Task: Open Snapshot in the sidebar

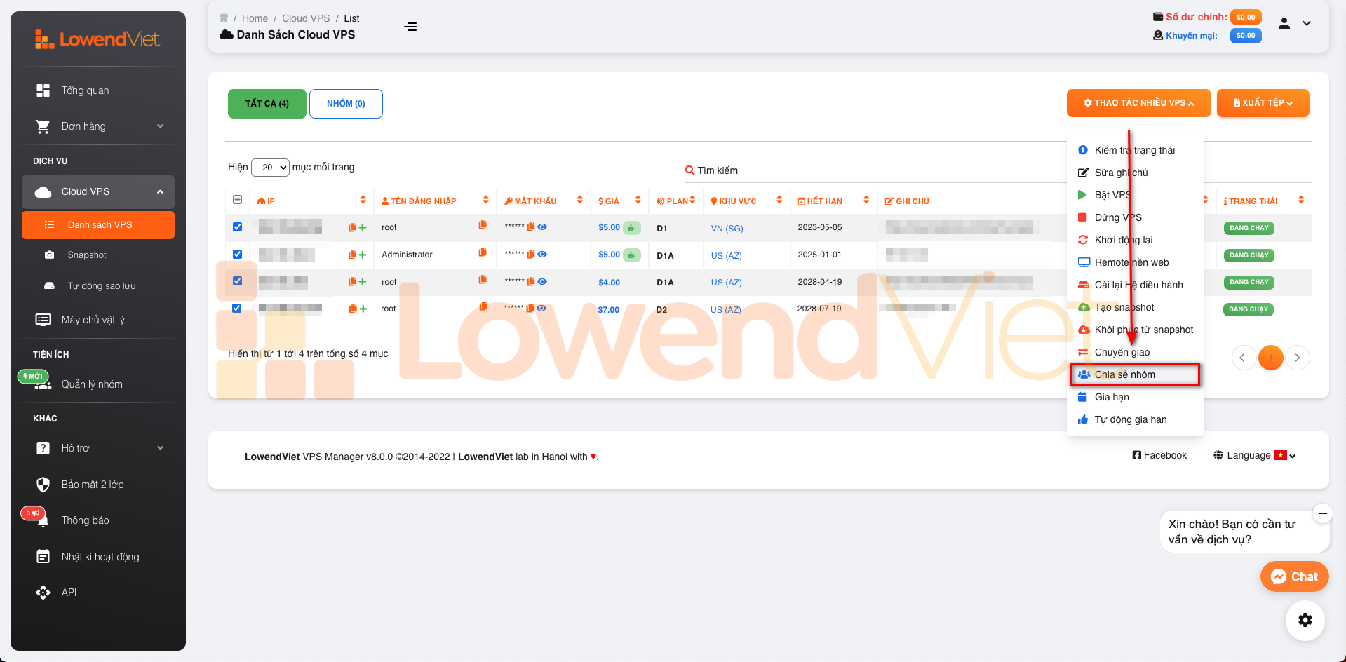Action: 87,255
